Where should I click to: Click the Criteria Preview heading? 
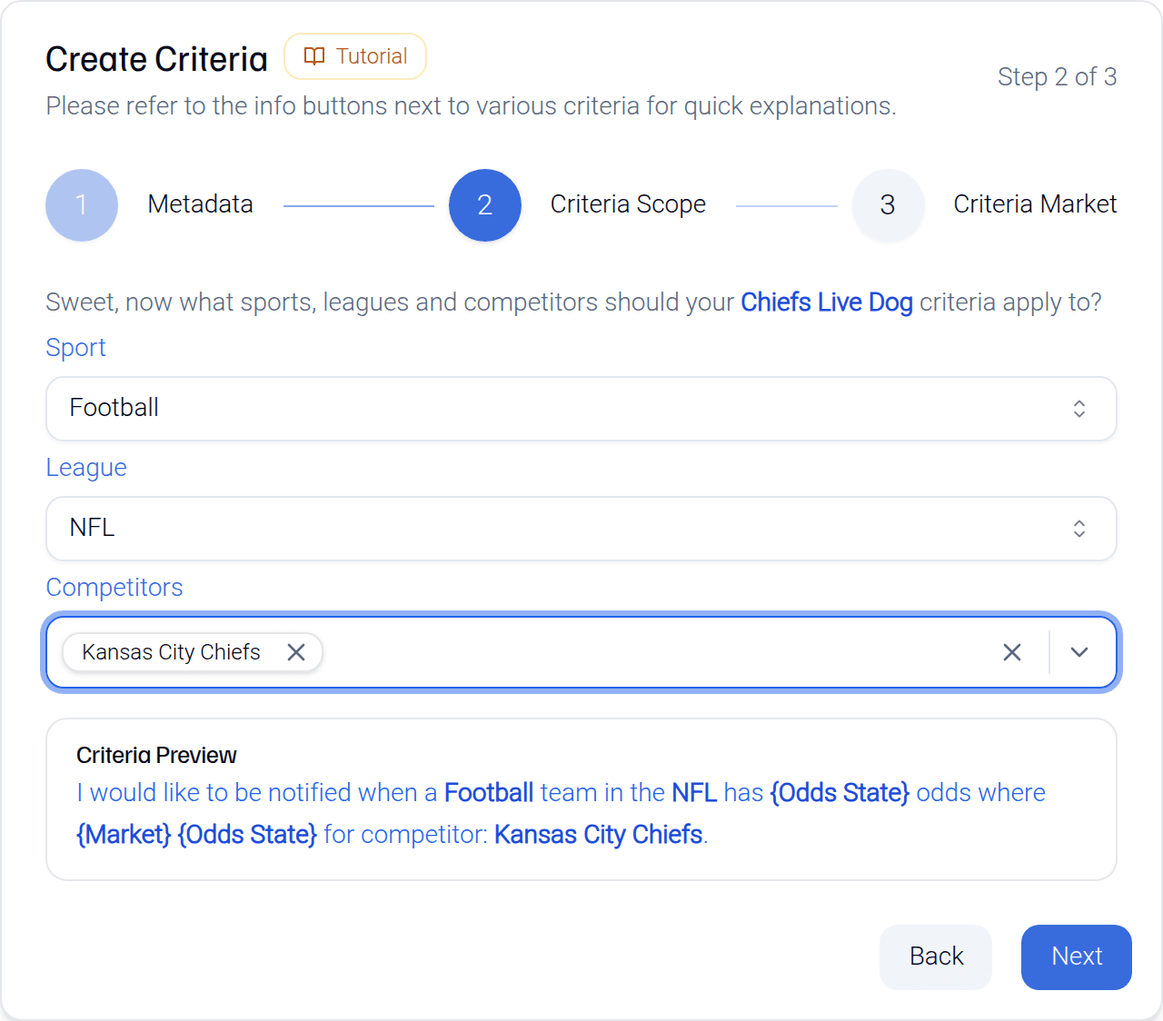(x=156, y=756)
